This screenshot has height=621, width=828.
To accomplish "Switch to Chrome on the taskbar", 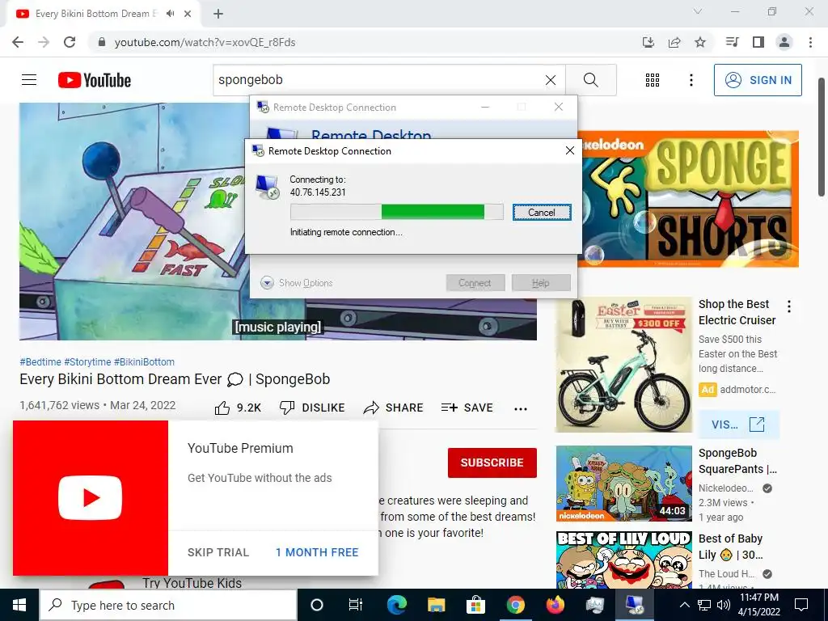I will pyautogui.click(x=515, y=605).
